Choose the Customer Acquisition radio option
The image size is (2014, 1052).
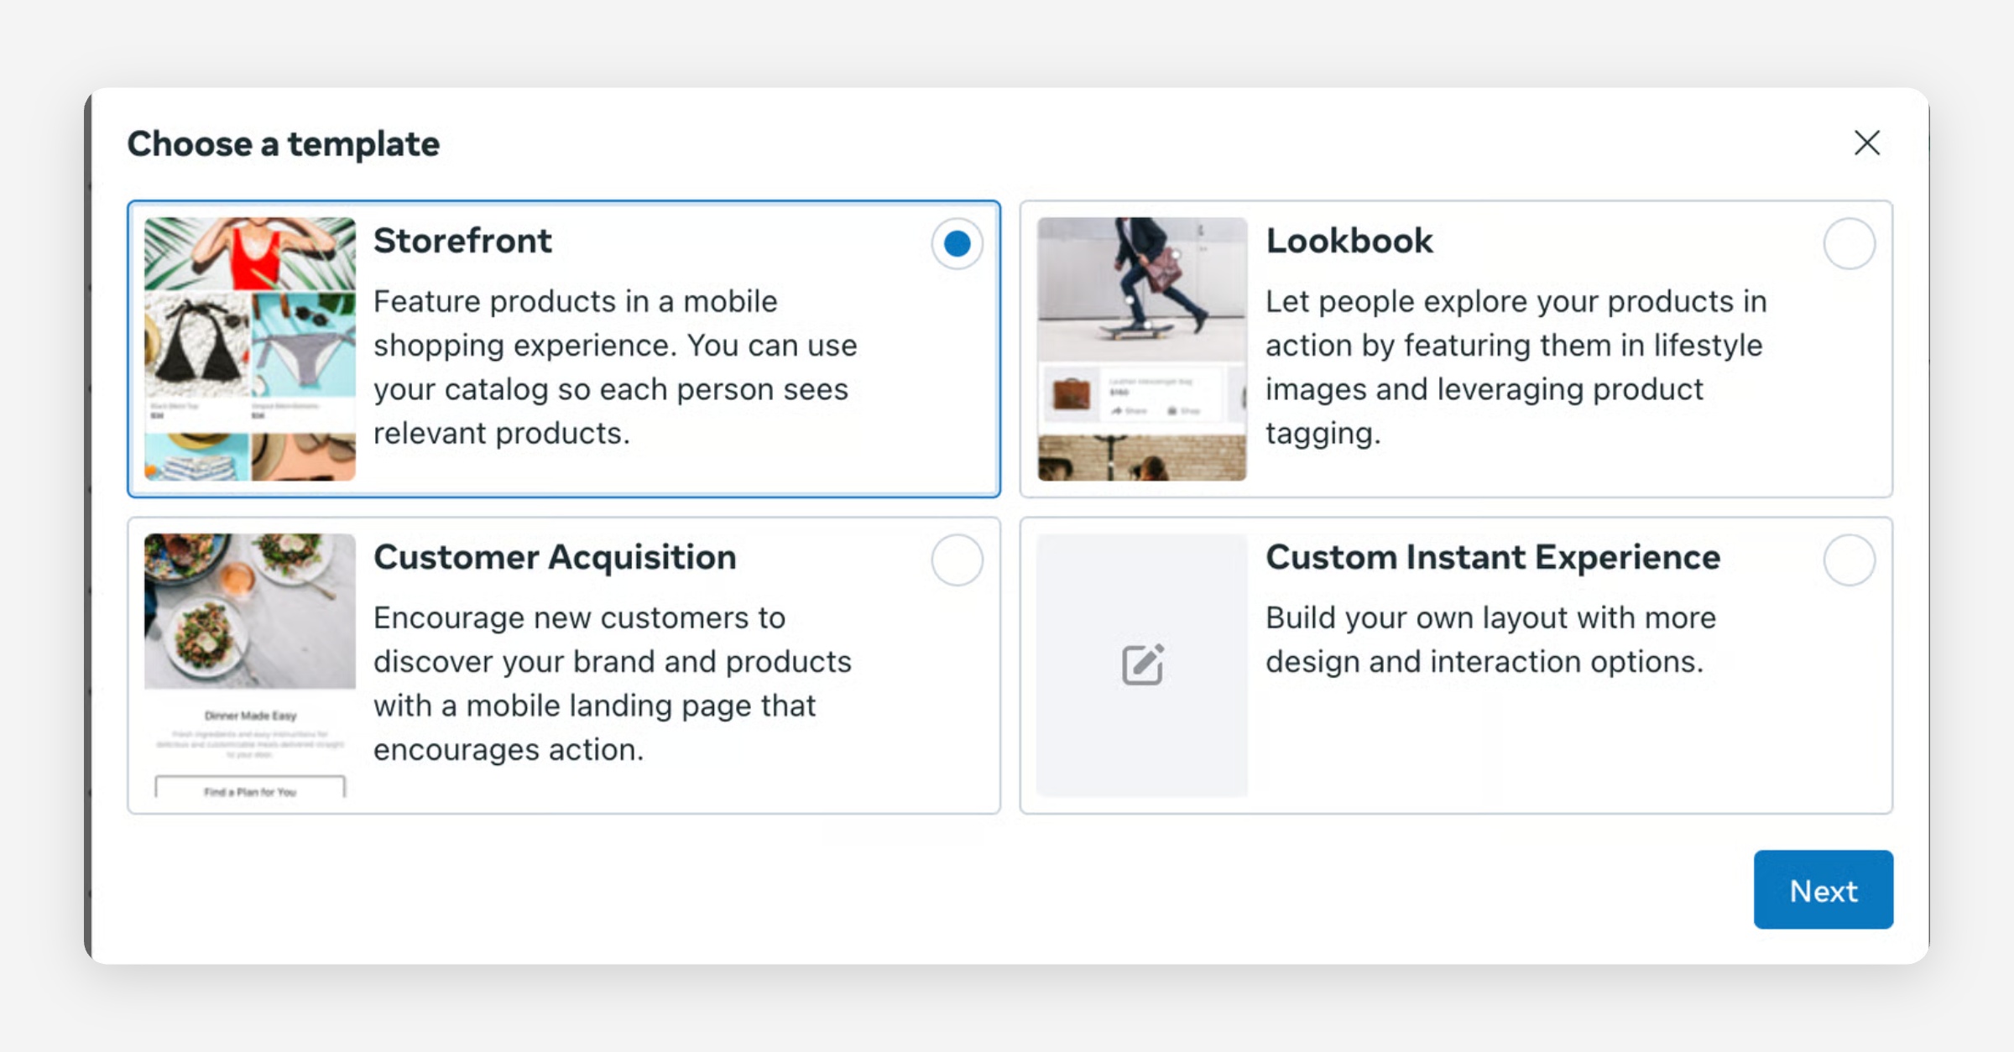point(957,560)
